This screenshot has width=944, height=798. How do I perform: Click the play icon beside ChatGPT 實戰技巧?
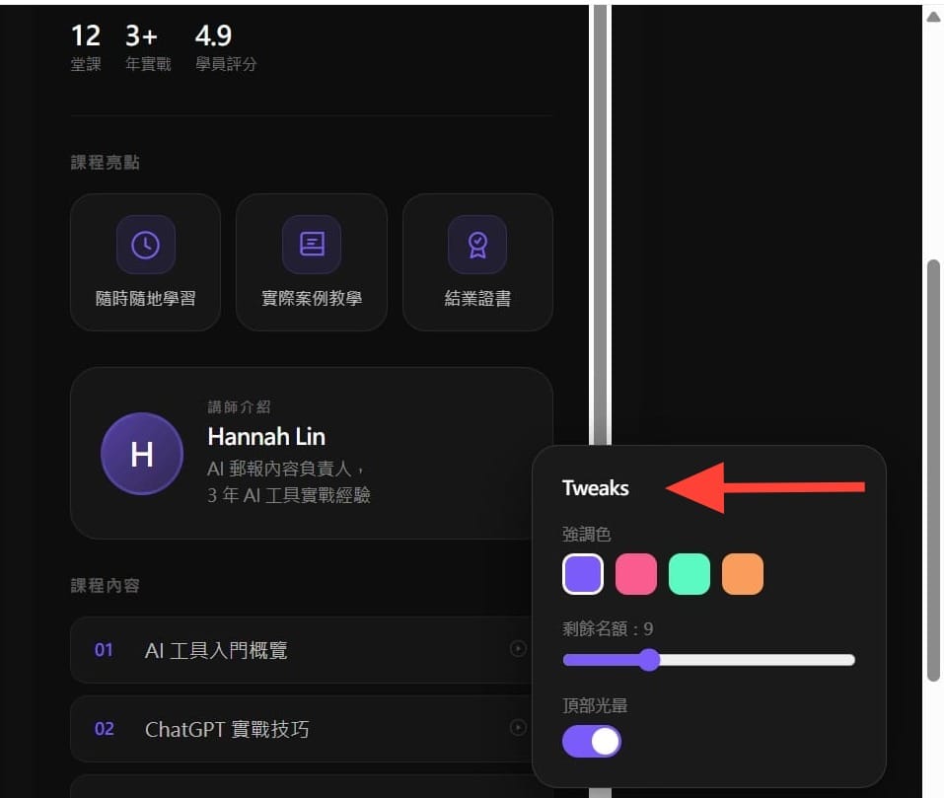click(x=518, y=727)
